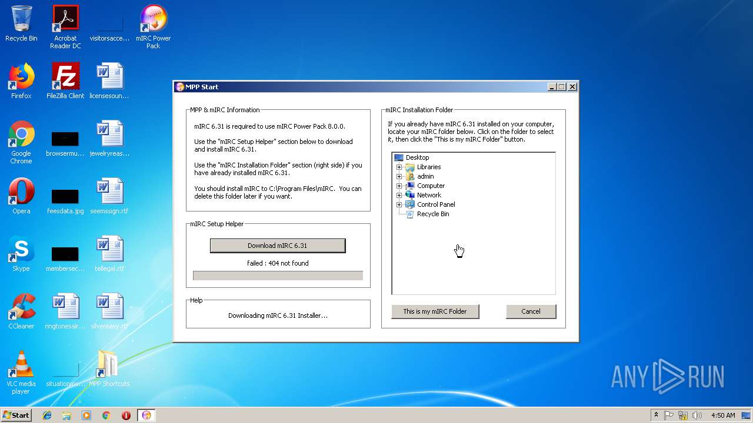Click the 4:50 AM clock
The image size is (753, 423).
click(723, 415)
